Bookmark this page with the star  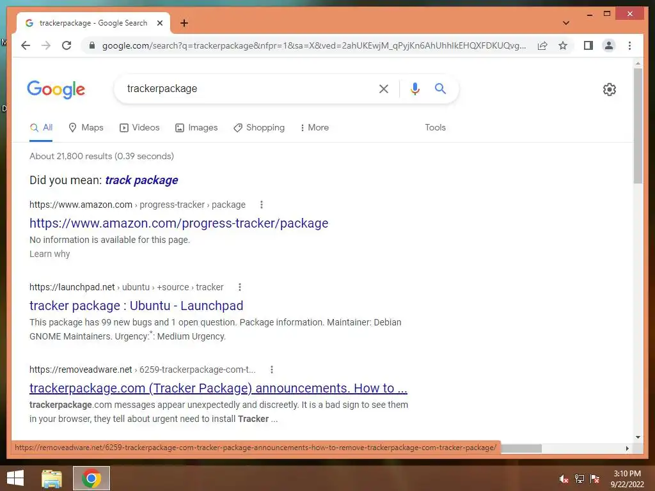point(563,45)
